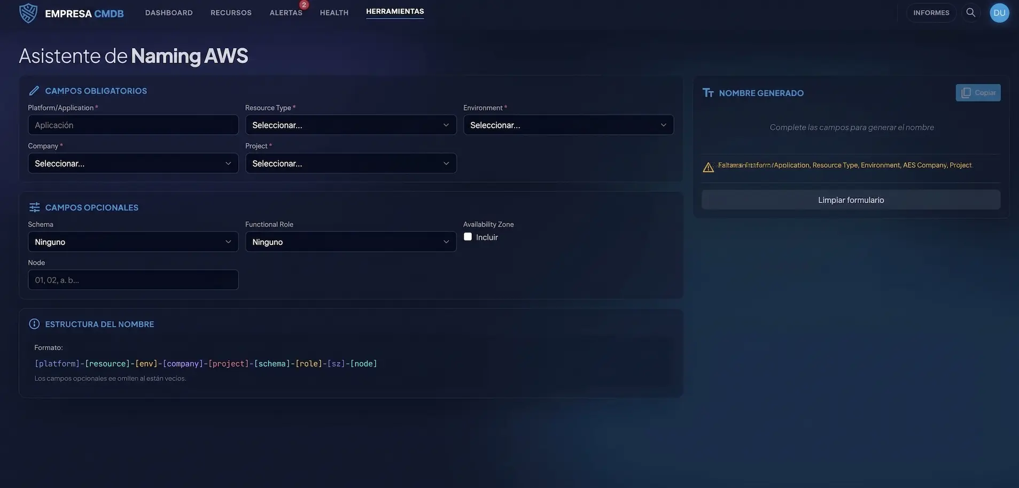Expand the Company select box

tap(133, 164)
